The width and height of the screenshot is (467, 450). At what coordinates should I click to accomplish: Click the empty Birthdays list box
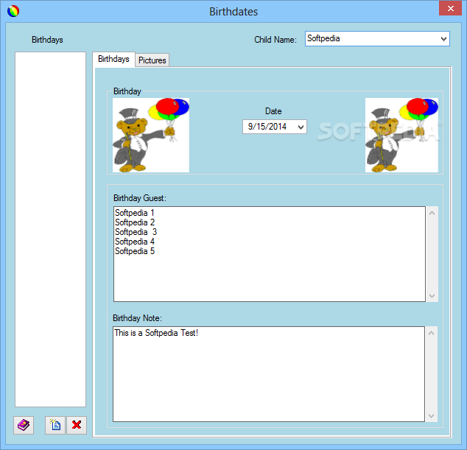(x=50, y=229)
